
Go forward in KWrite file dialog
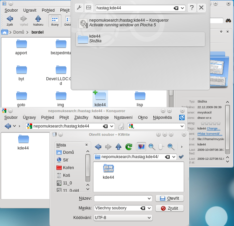point(108,147)
